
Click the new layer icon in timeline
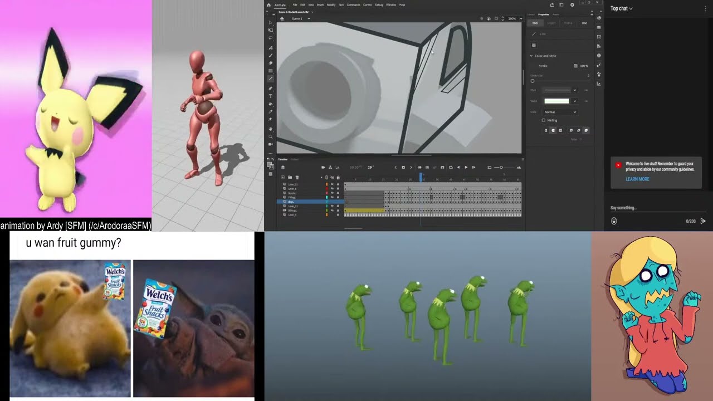click(282, 177)
